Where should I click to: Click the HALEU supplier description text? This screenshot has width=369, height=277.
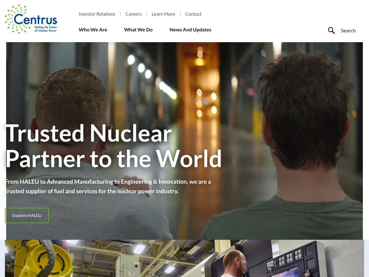click(108, 186)
